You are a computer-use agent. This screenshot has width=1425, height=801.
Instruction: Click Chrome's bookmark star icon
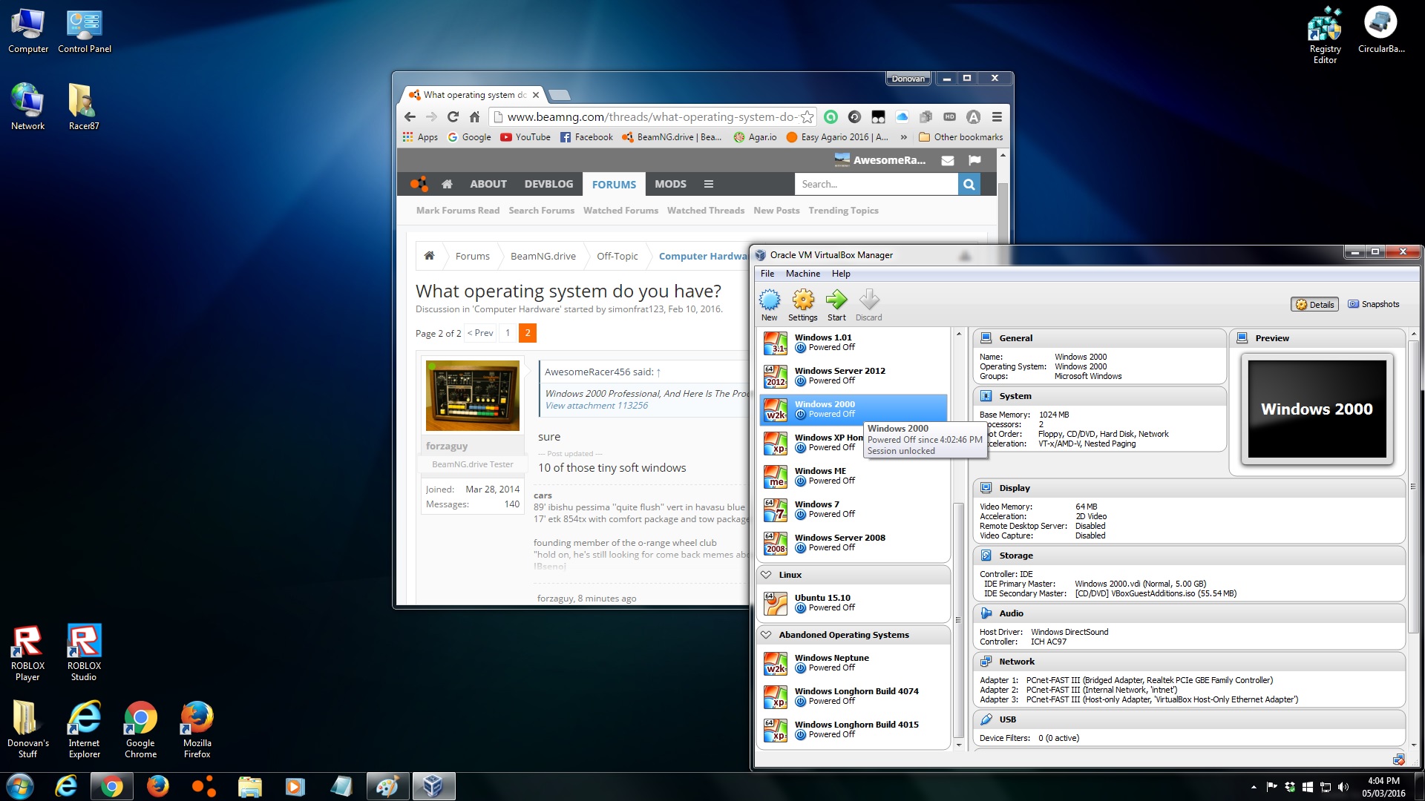(x=807, y=117)
